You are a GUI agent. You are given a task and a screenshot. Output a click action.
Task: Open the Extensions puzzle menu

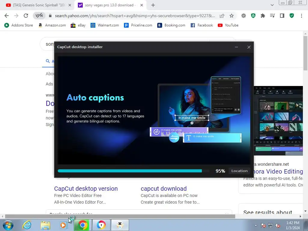pyautogui.click(x=263, y=16)
